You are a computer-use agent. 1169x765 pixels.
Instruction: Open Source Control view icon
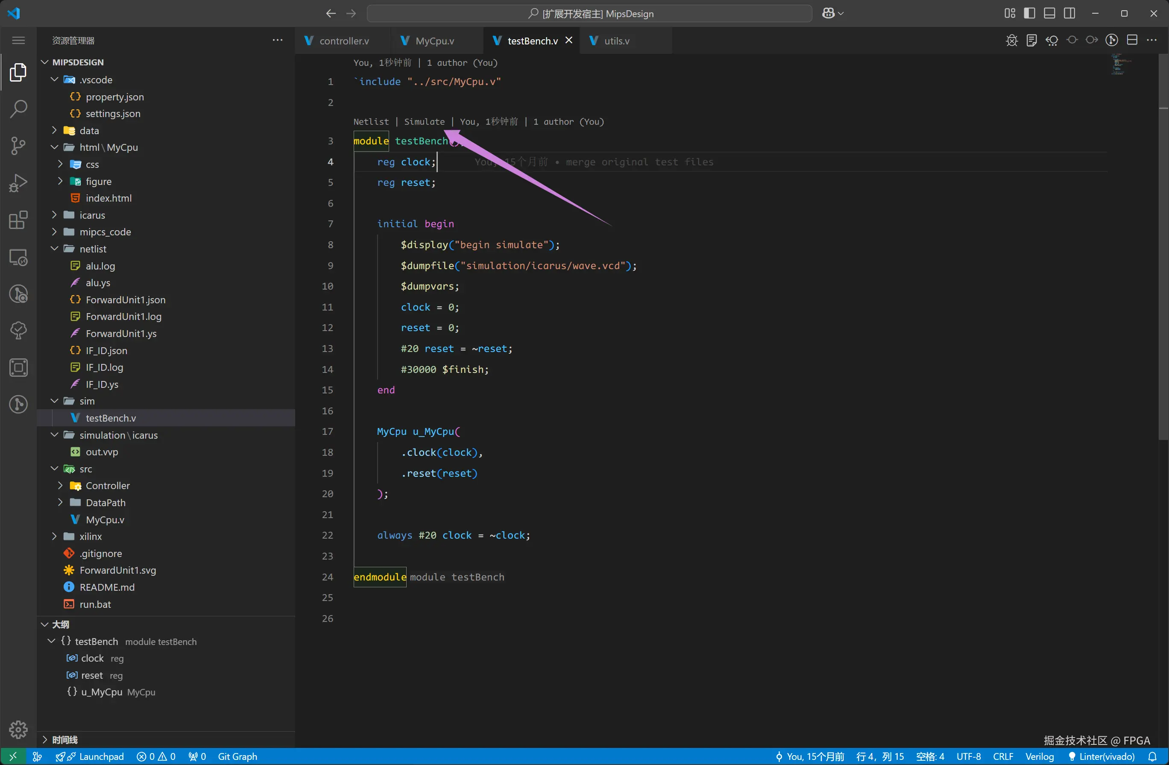tap(18, 146)
